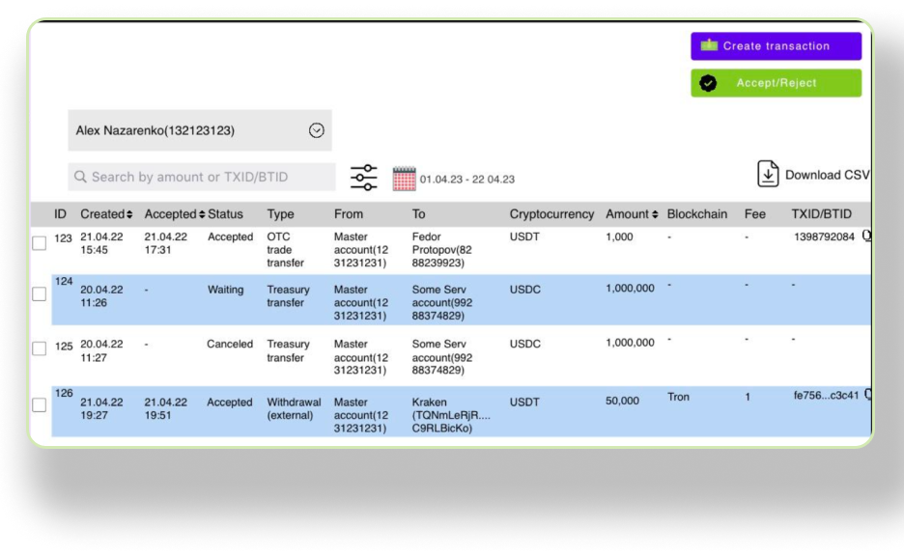The height and width of the screenshot is (556, 904).
Task: Click Some Serv account recipient in row 124
Action: (x=441, y=302)
